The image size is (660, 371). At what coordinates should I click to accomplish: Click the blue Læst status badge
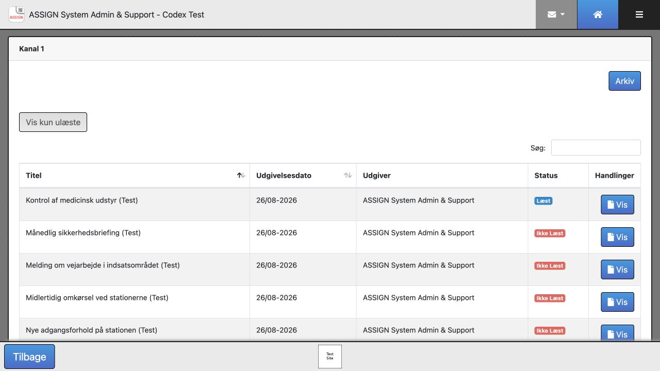[543, 201]
